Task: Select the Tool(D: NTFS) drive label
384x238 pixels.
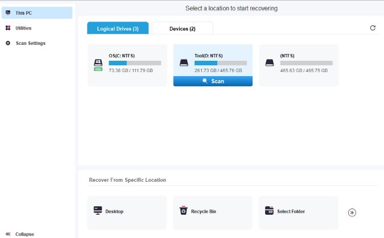Action: [x=208, y=56]
